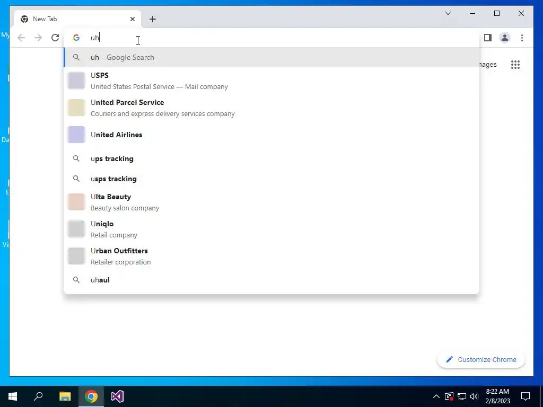Pick the United Airlines suggestion

[271, 135]
